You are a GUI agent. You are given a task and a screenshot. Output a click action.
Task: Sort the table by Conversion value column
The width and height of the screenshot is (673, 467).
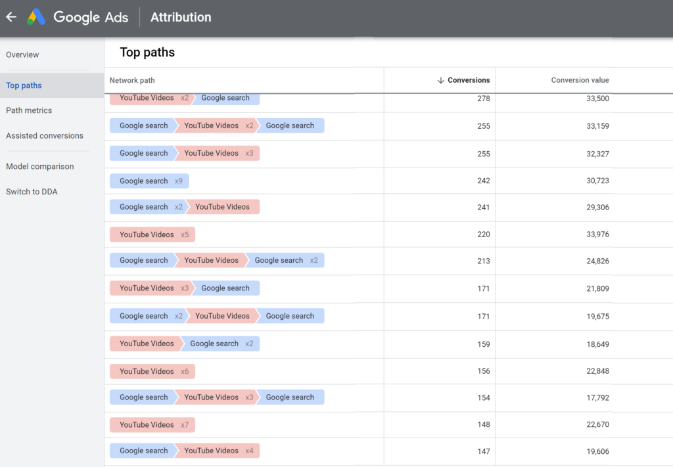click(x=580, y=79)
